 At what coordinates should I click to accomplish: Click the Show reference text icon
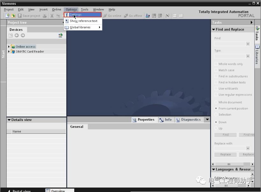click(x=67, y=21)
